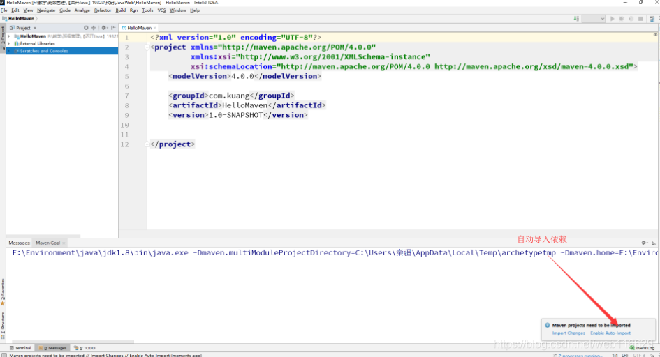Open the Run menu
Image resolution: width=660 pixels, height=357 pixels.
point(133,10)
